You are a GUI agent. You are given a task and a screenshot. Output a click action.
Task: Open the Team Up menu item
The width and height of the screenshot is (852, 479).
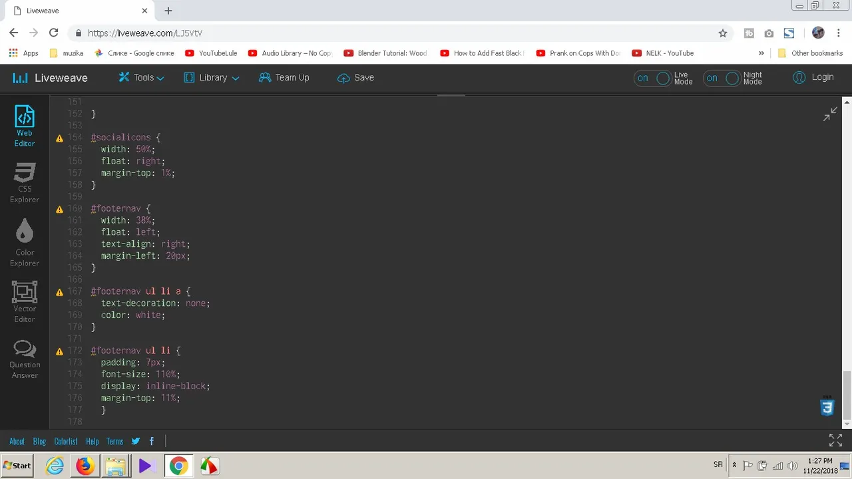[x=284, y=78]
